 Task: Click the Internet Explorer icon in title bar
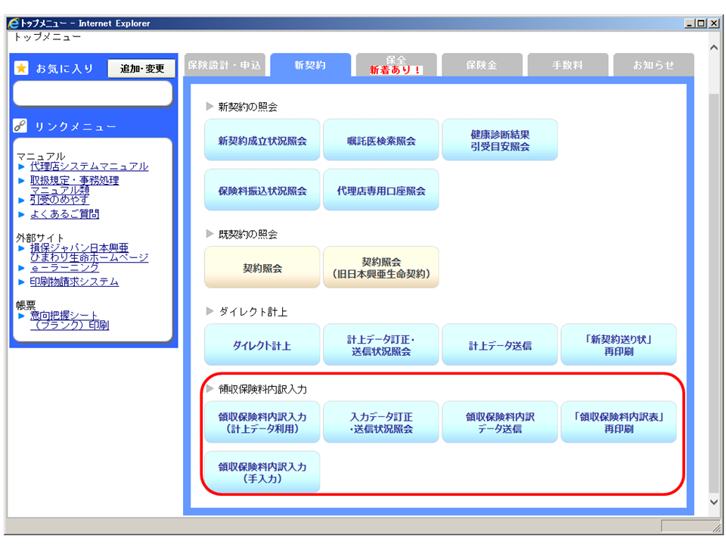13,23
